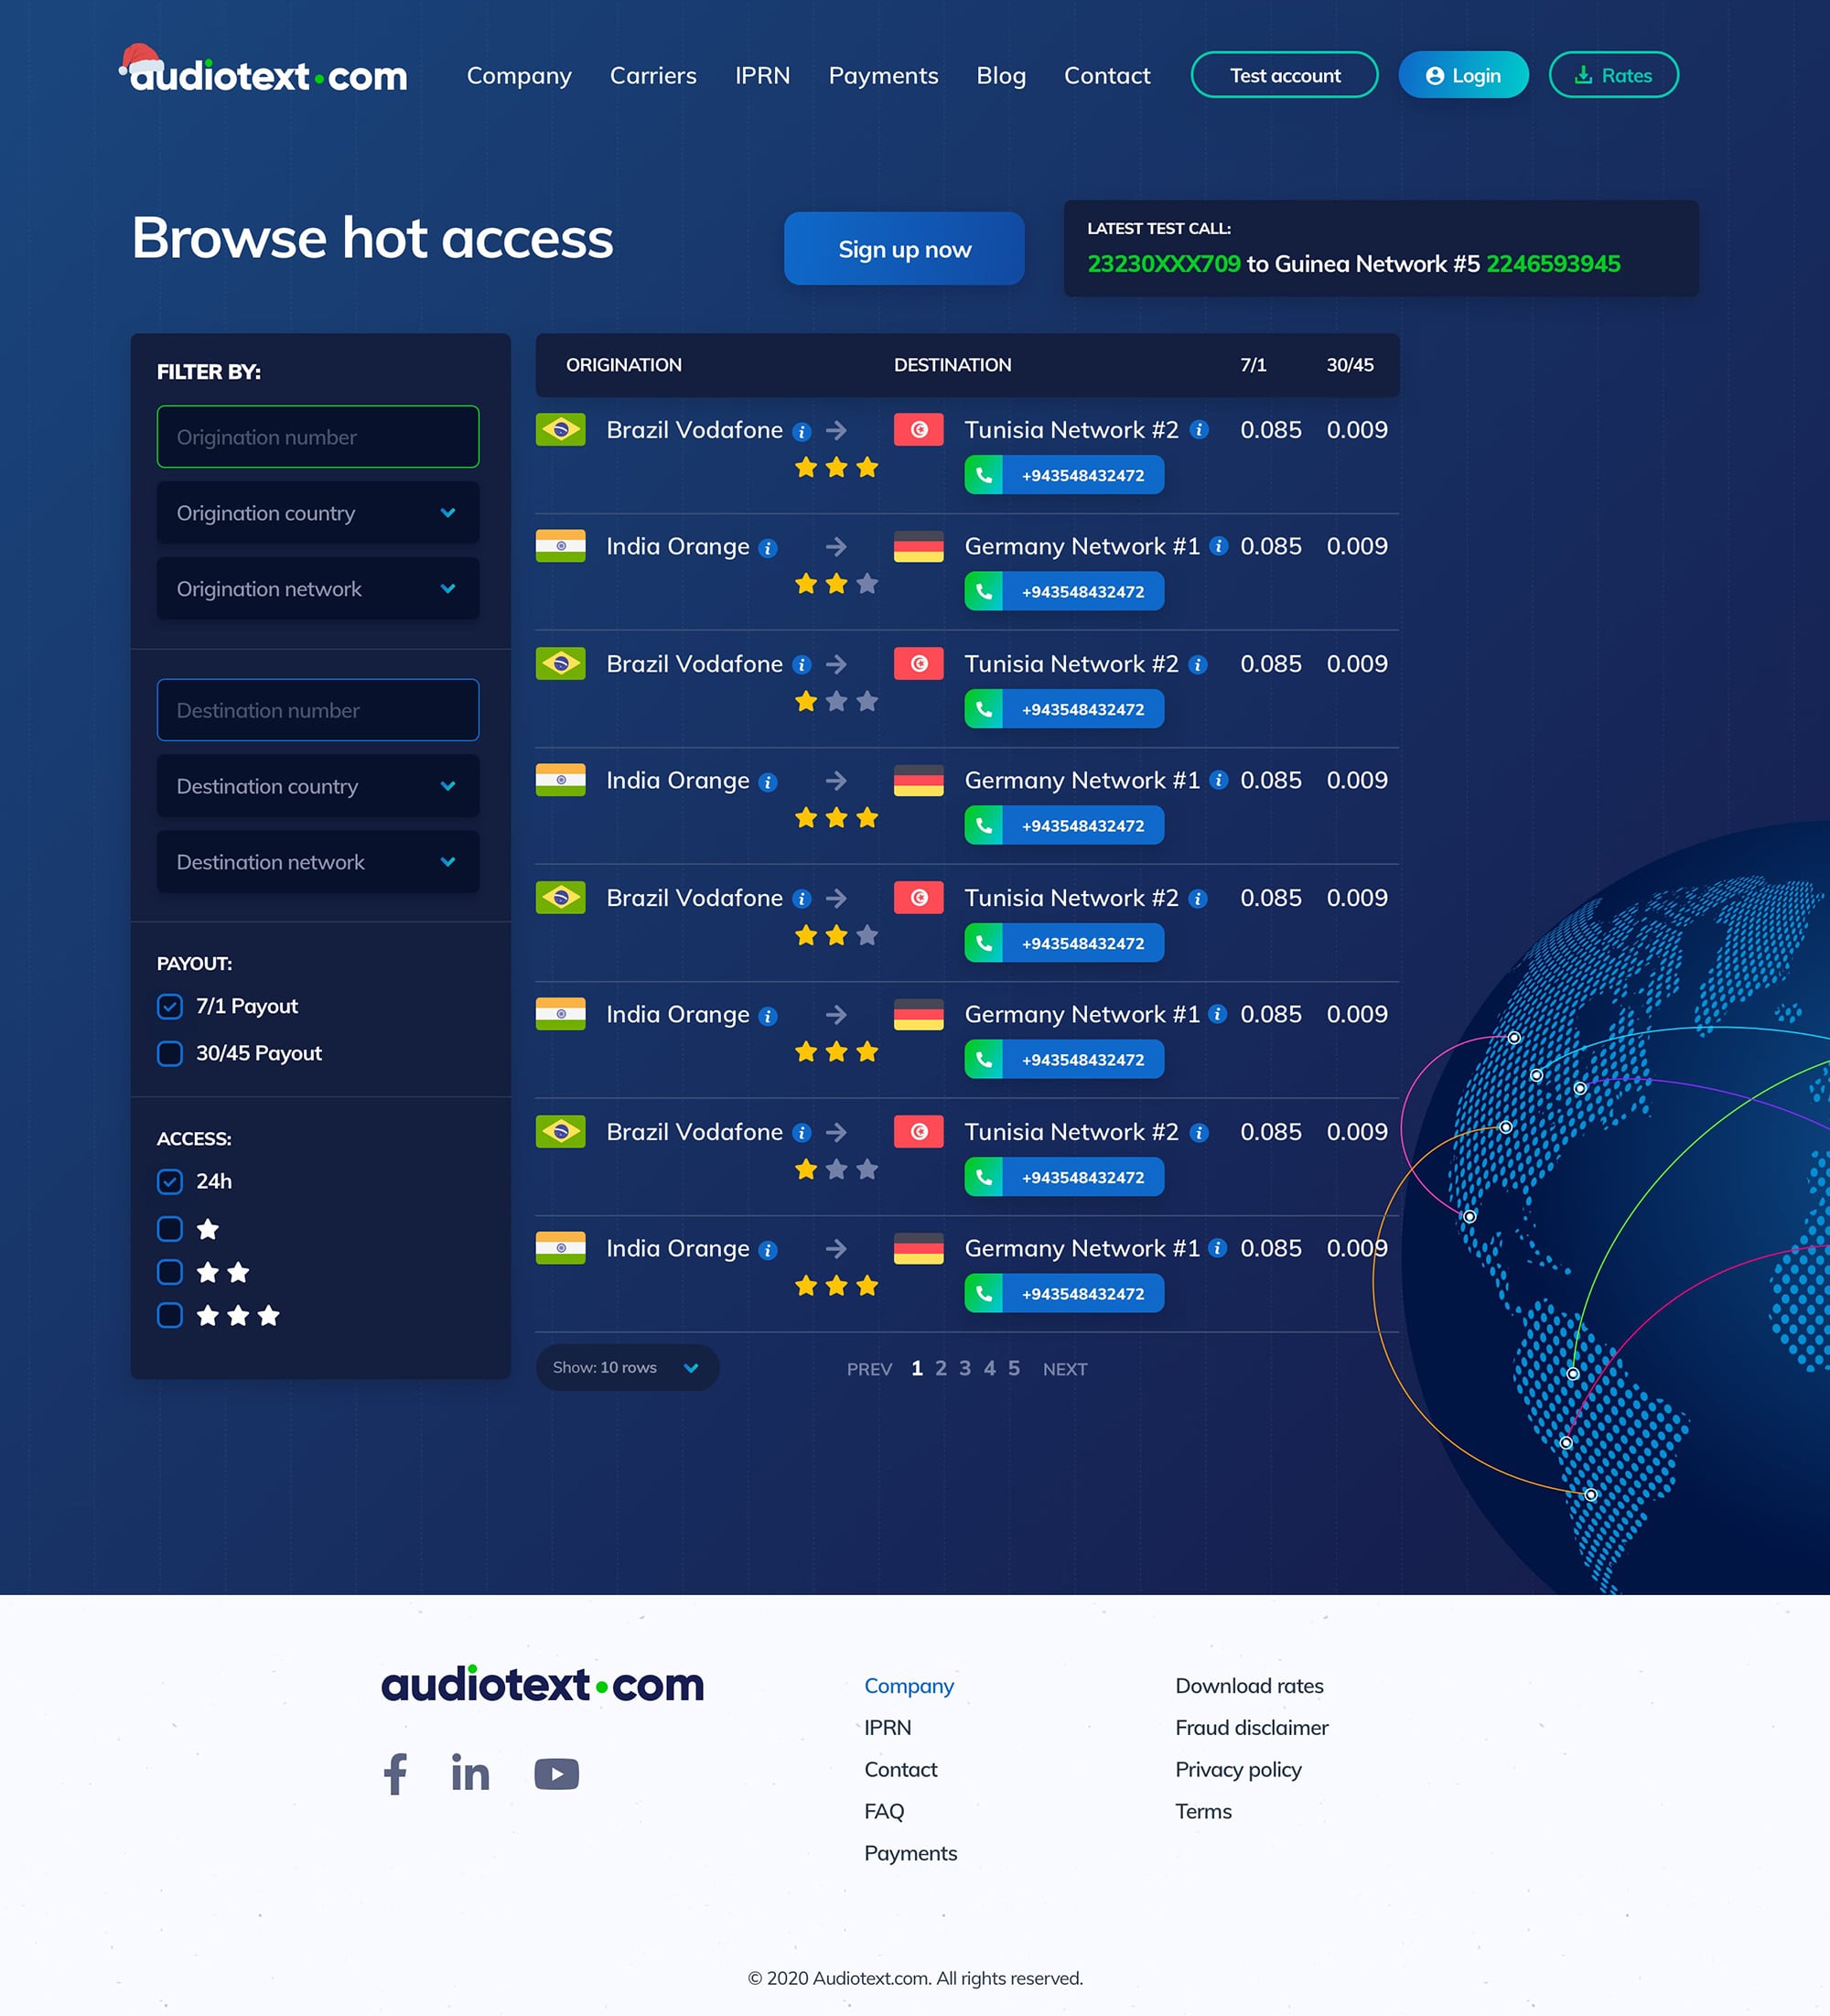Open the LinkedIn icon link
The image size is (1830, 2016).
470,1774
